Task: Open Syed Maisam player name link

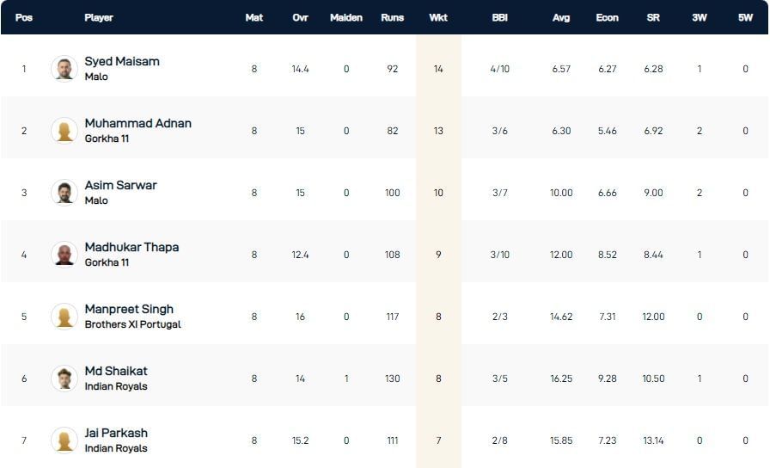Action: [122, 61]
